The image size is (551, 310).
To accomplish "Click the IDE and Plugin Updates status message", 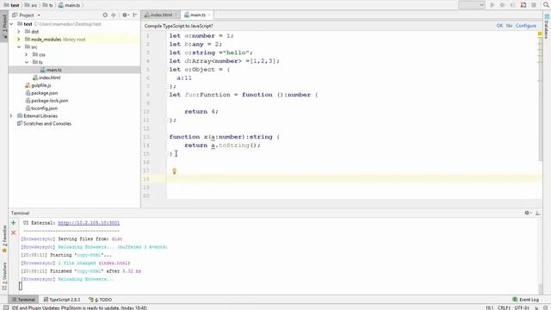I will click(x=79, y=307).
